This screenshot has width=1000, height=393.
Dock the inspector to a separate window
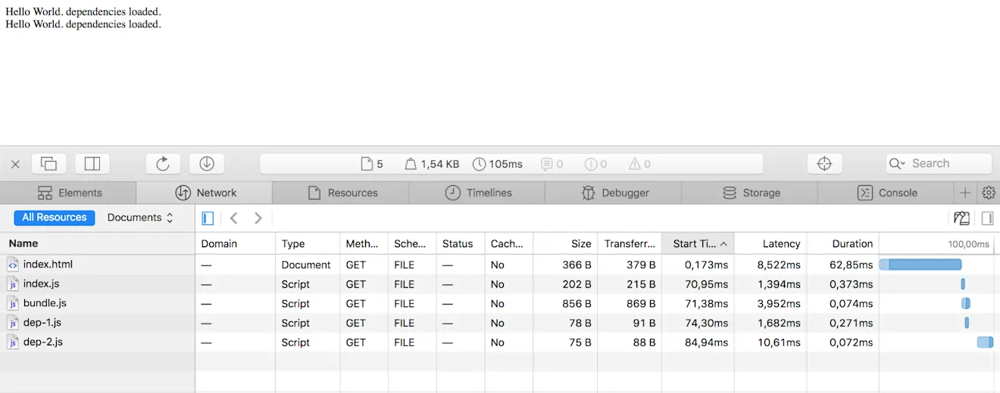coord(48,163)
